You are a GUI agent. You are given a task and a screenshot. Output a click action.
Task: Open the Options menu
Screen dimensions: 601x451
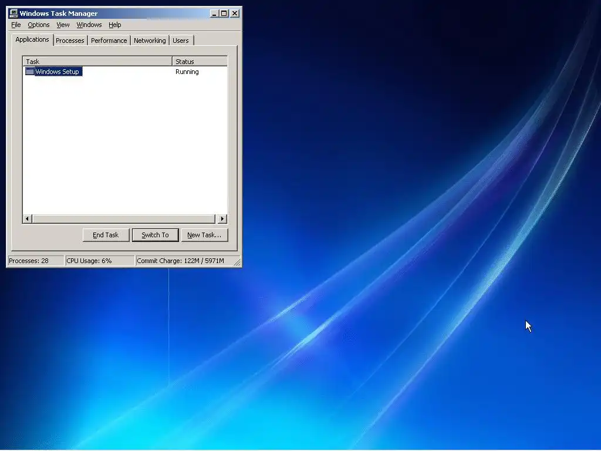coord(39,25)
